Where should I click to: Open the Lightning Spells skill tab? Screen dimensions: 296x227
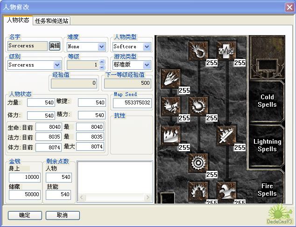click(267, 145)
